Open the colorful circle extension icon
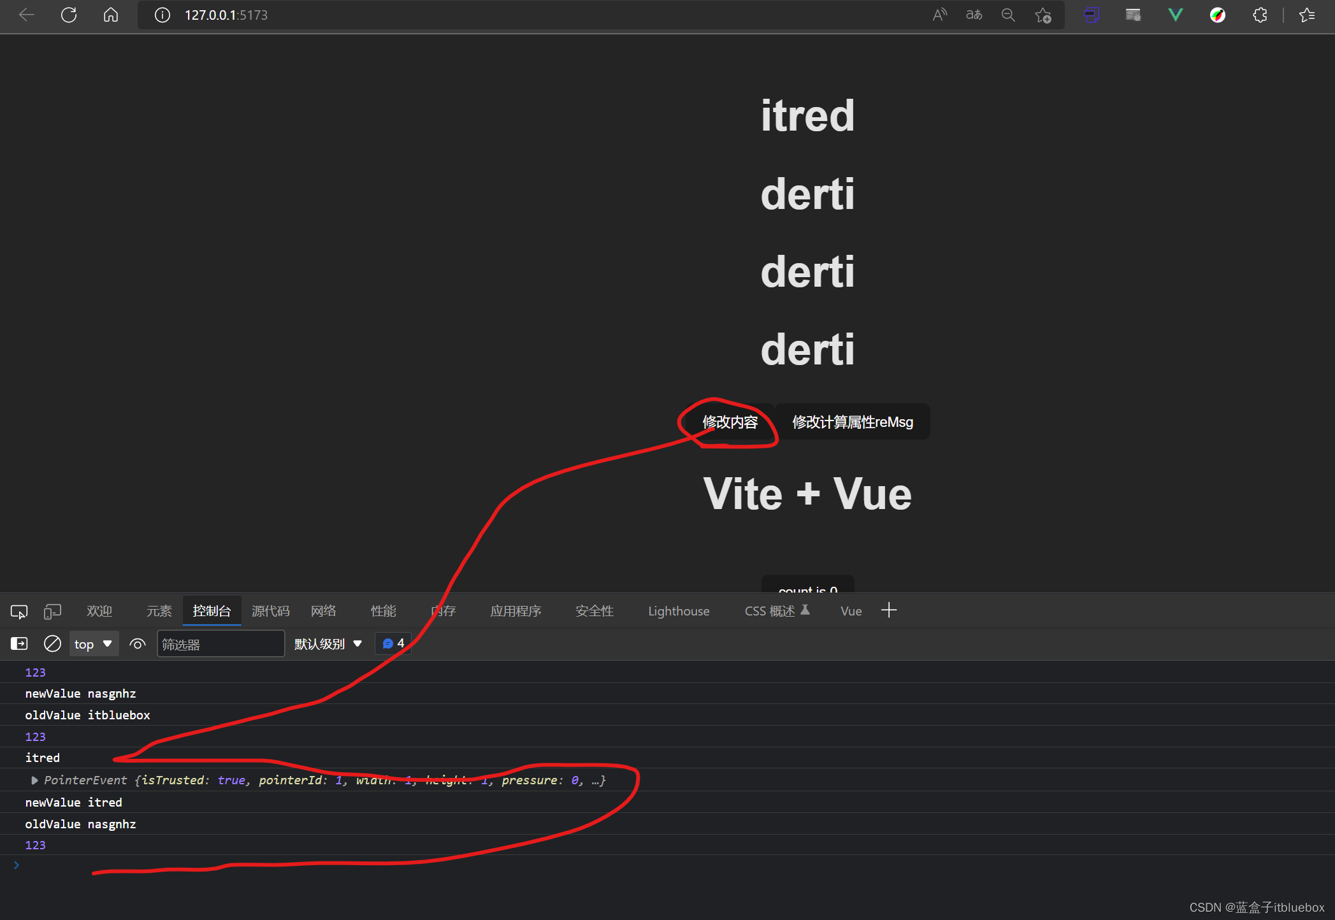Viewport: 1335px width, 920px height. (1217, 15)
